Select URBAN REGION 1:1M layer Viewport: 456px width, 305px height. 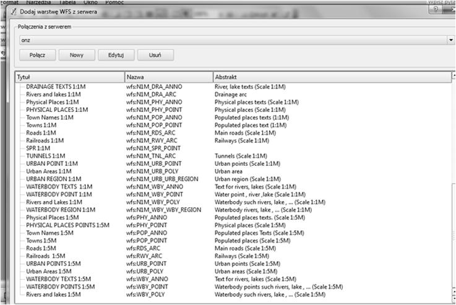click(x=54, y=179)
